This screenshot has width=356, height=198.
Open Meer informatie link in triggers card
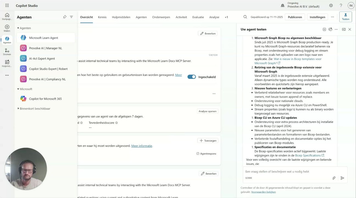click(142, 146)
